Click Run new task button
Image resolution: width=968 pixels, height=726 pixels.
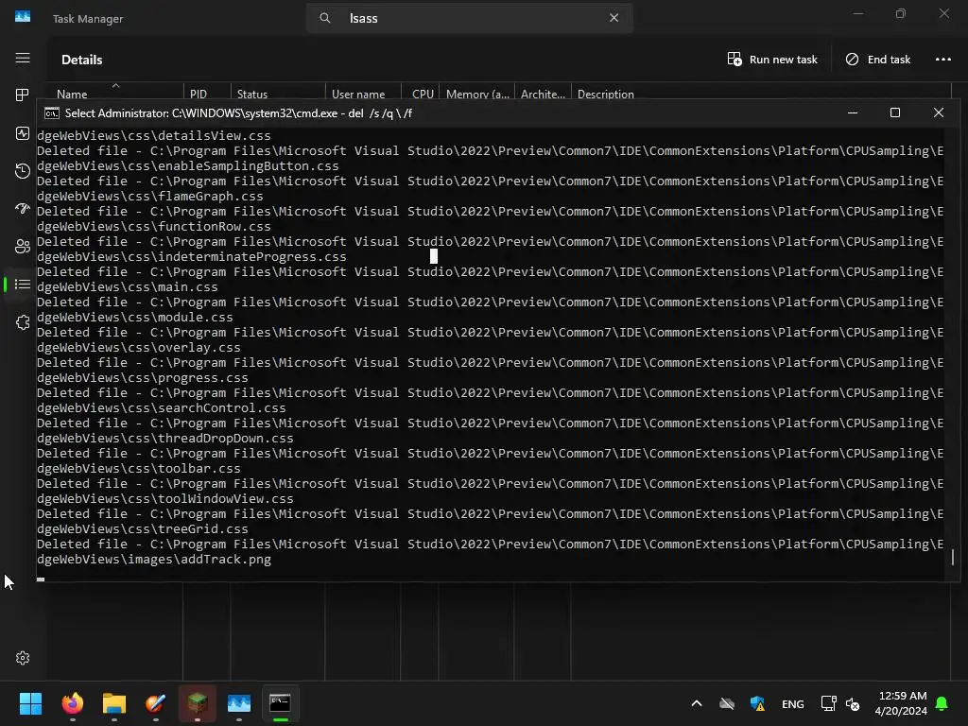[x=772, y=60]
